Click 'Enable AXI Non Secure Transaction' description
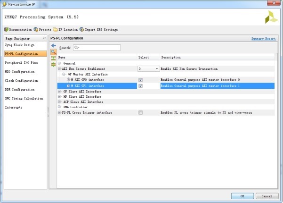The height and width of the screenshot is (203, 283). [189, 69]
